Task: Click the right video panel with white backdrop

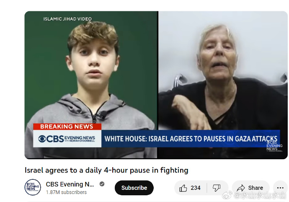Action: [x=223, y=85]
